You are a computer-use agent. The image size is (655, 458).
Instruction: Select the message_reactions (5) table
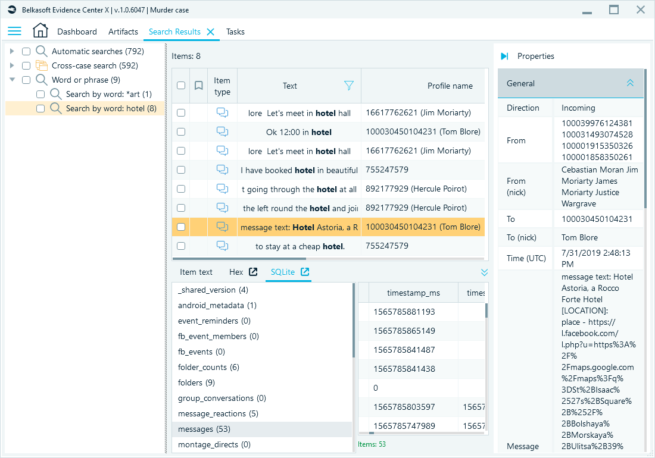click(x=262, y=414)
